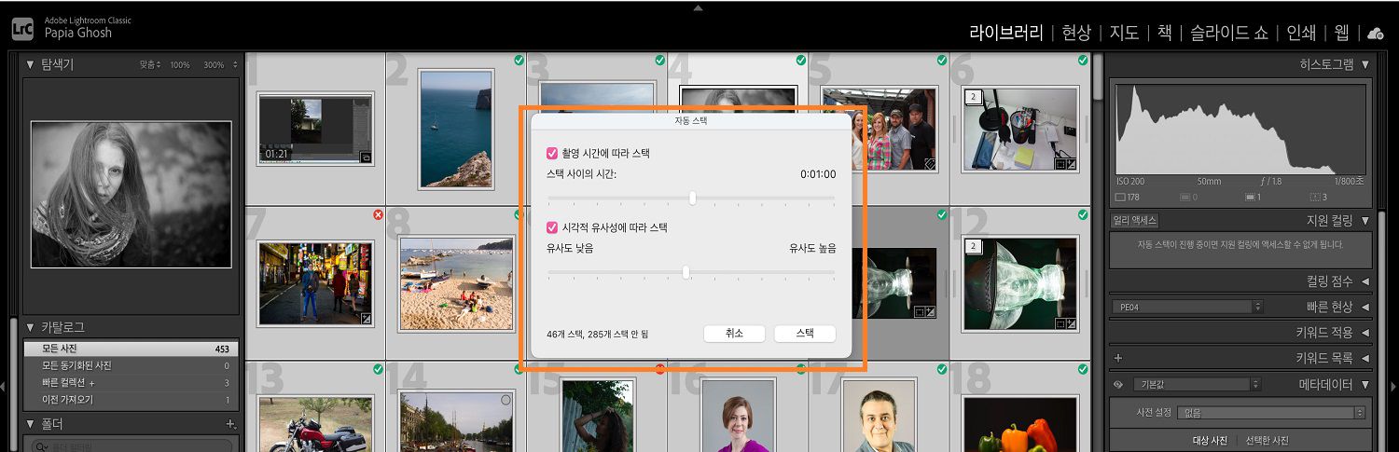Select 빠른 컬렉션 + in catalog
Image resolution: width=1399 pixels, height=452 pixels.
(131, 383)
